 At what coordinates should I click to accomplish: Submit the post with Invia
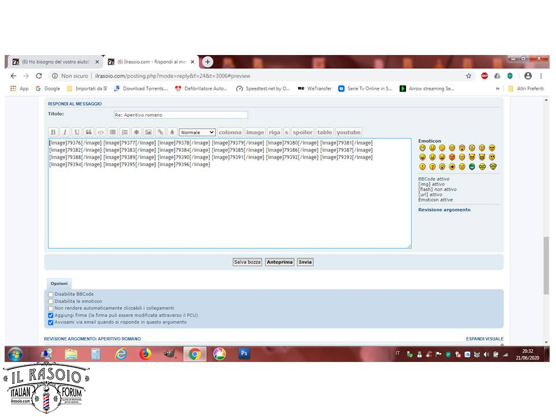click(305, 262)
